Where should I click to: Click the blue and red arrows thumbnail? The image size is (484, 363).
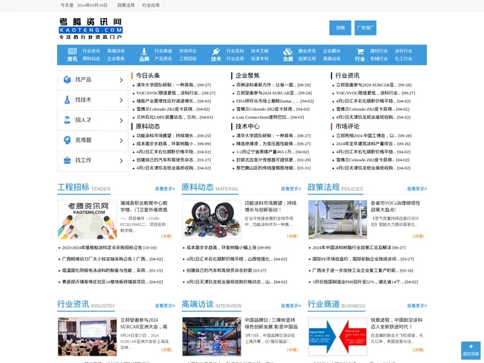(337, 337)
